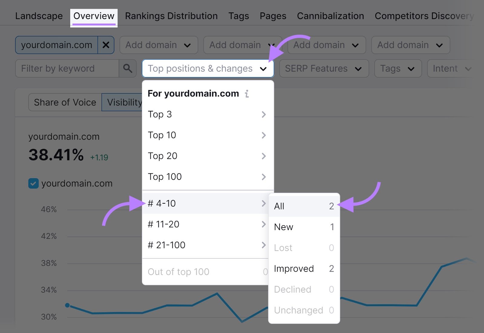Open the Intent filter dropdown
484x333 pixels.
click(451, 69)
